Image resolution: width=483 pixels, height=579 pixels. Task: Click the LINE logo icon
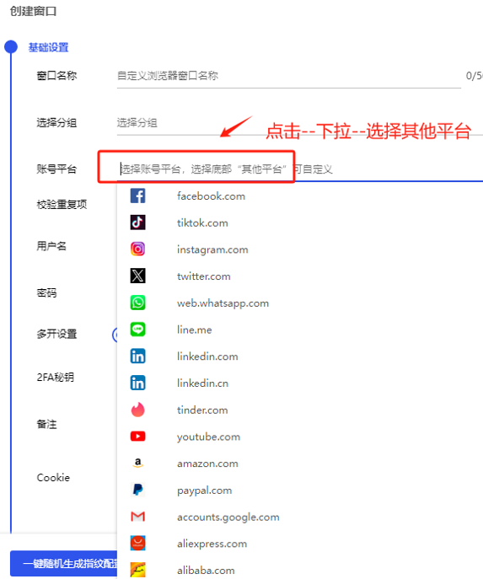tap(137, 330)
